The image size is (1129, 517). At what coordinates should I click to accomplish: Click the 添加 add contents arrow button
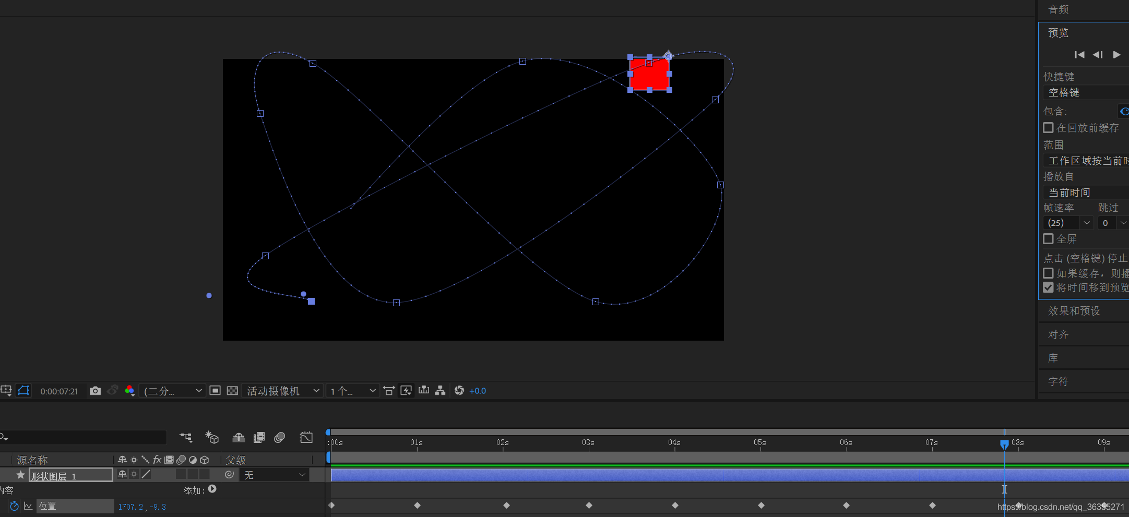[212, 489]
